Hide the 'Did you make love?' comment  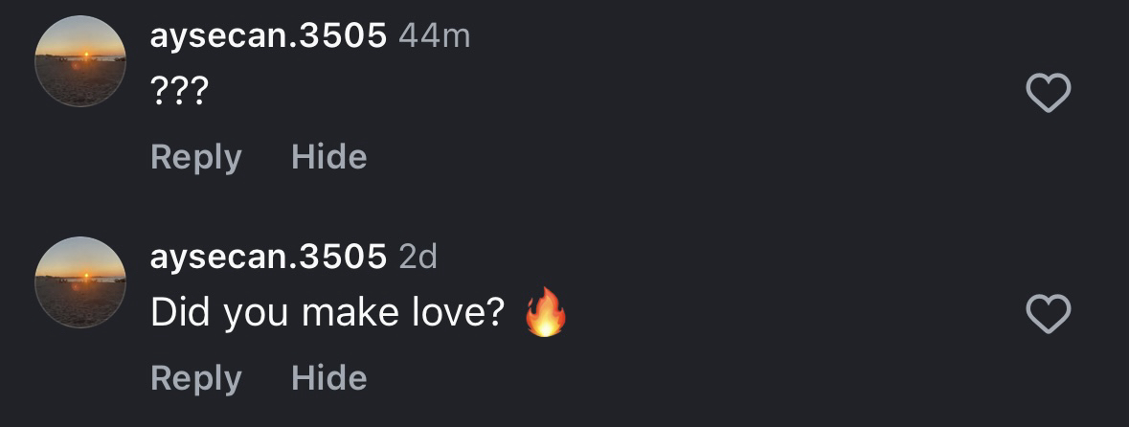pos(328,378)
